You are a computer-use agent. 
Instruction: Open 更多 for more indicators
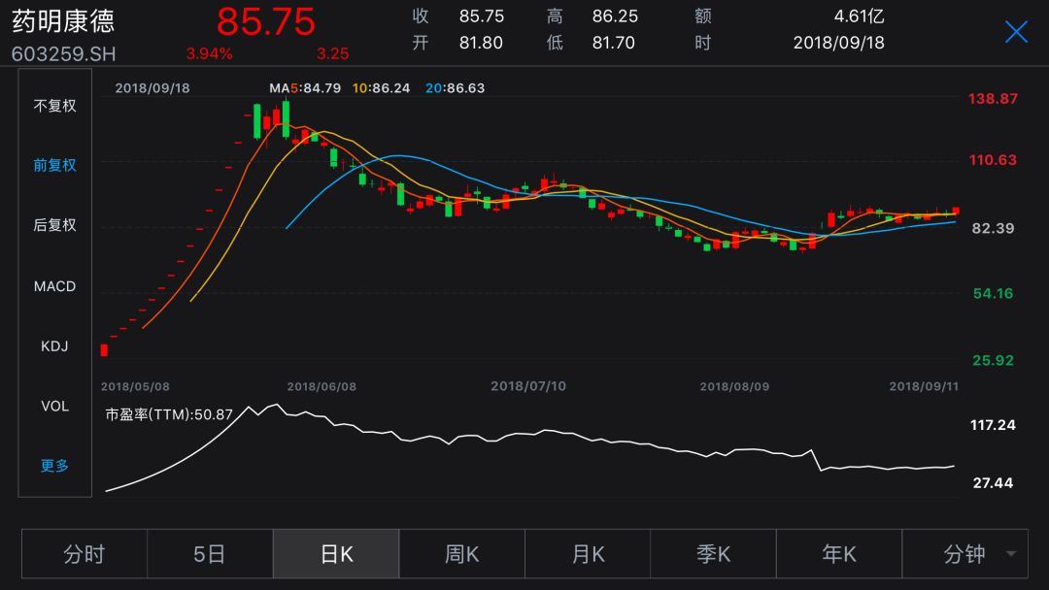(54, 466)
